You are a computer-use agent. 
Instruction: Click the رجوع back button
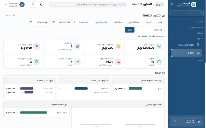click(159, 5)
